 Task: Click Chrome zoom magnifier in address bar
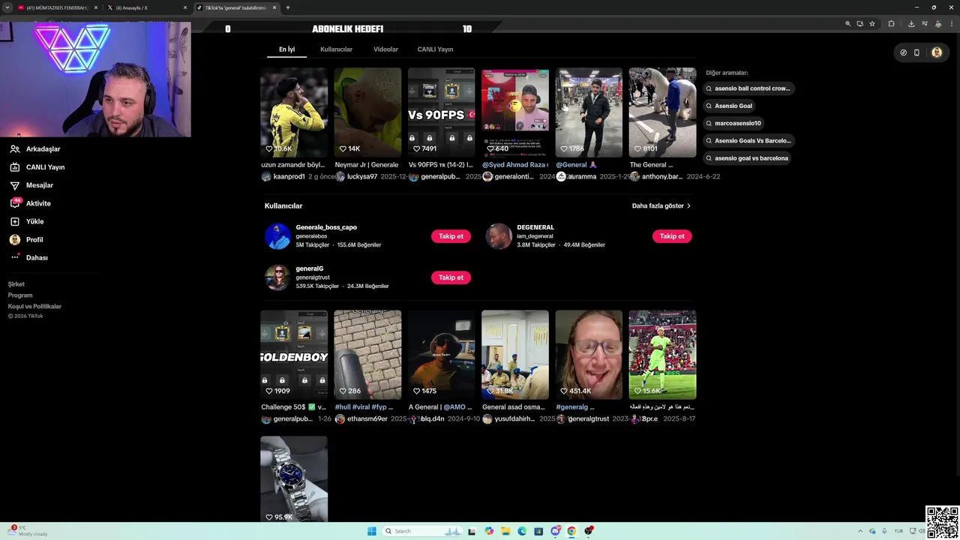(x=848, y=24)
